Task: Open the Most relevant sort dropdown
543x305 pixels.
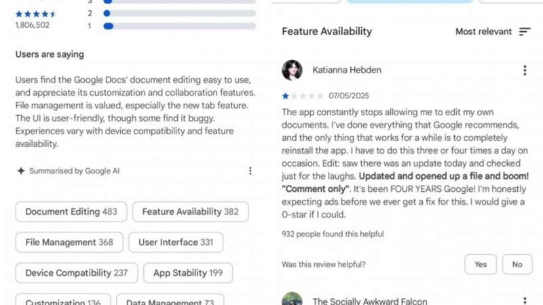Action: click(485, 32)
